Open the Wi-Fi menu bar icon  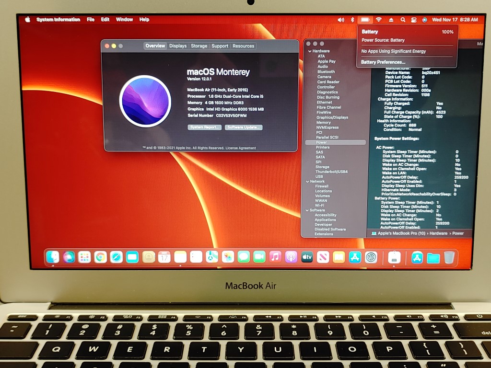[x=379, y=19]
